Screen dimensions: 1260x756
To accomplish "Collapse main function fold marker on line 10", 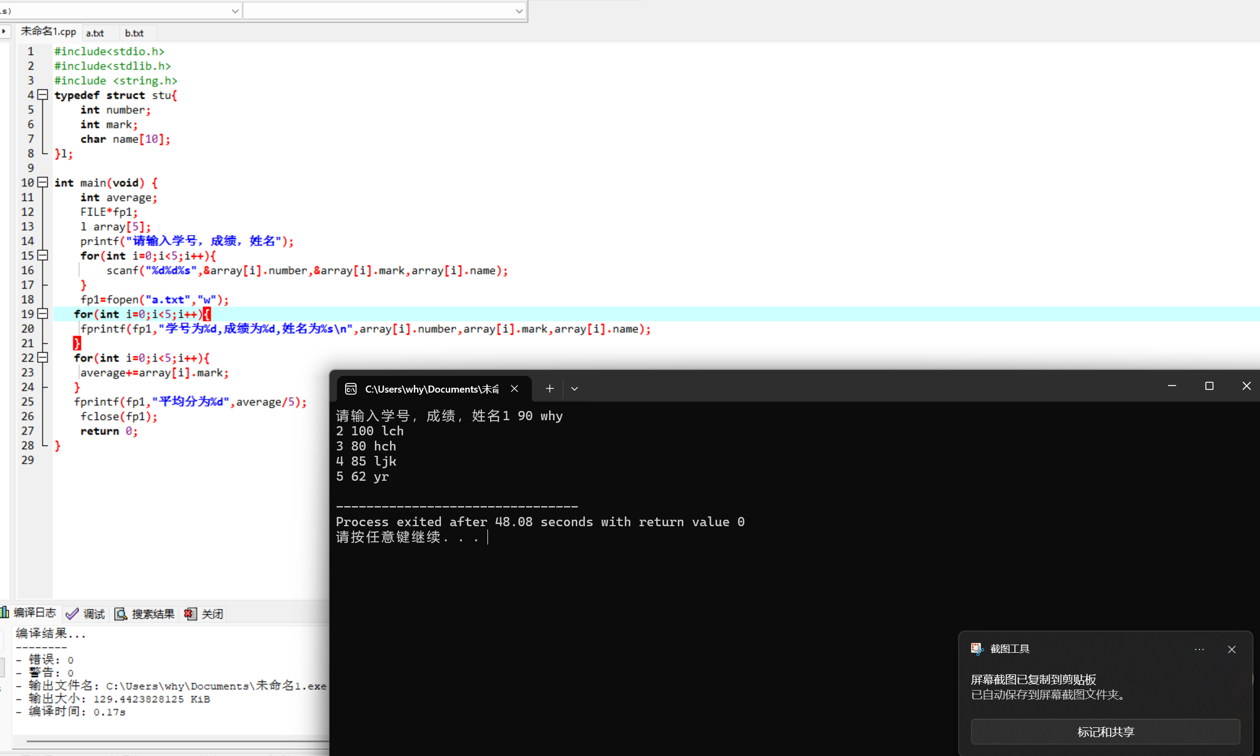I will click(43, 183).
